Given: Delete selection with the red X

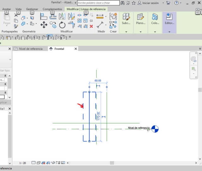Looking at the screenshot, I should point(91,26).
